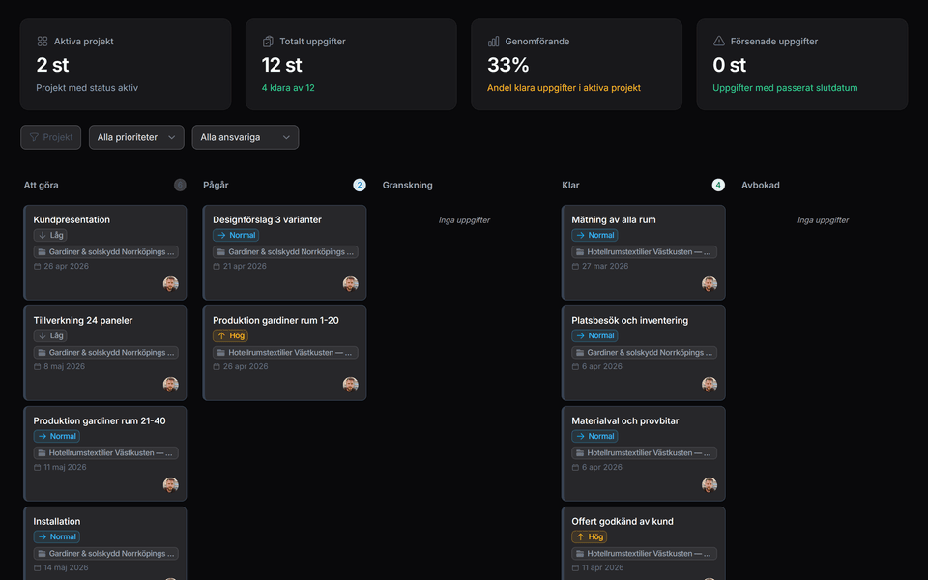This screenshot has width=928, height=580.
Task: Click the warning triangle icon for Försenade uppgifter
Action: tap(720, 41)
